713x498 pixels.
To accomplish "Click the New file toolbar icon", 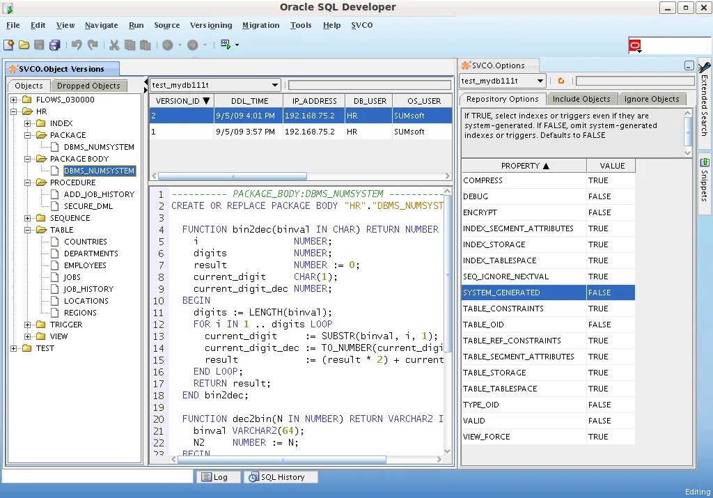I will [8, 45].
